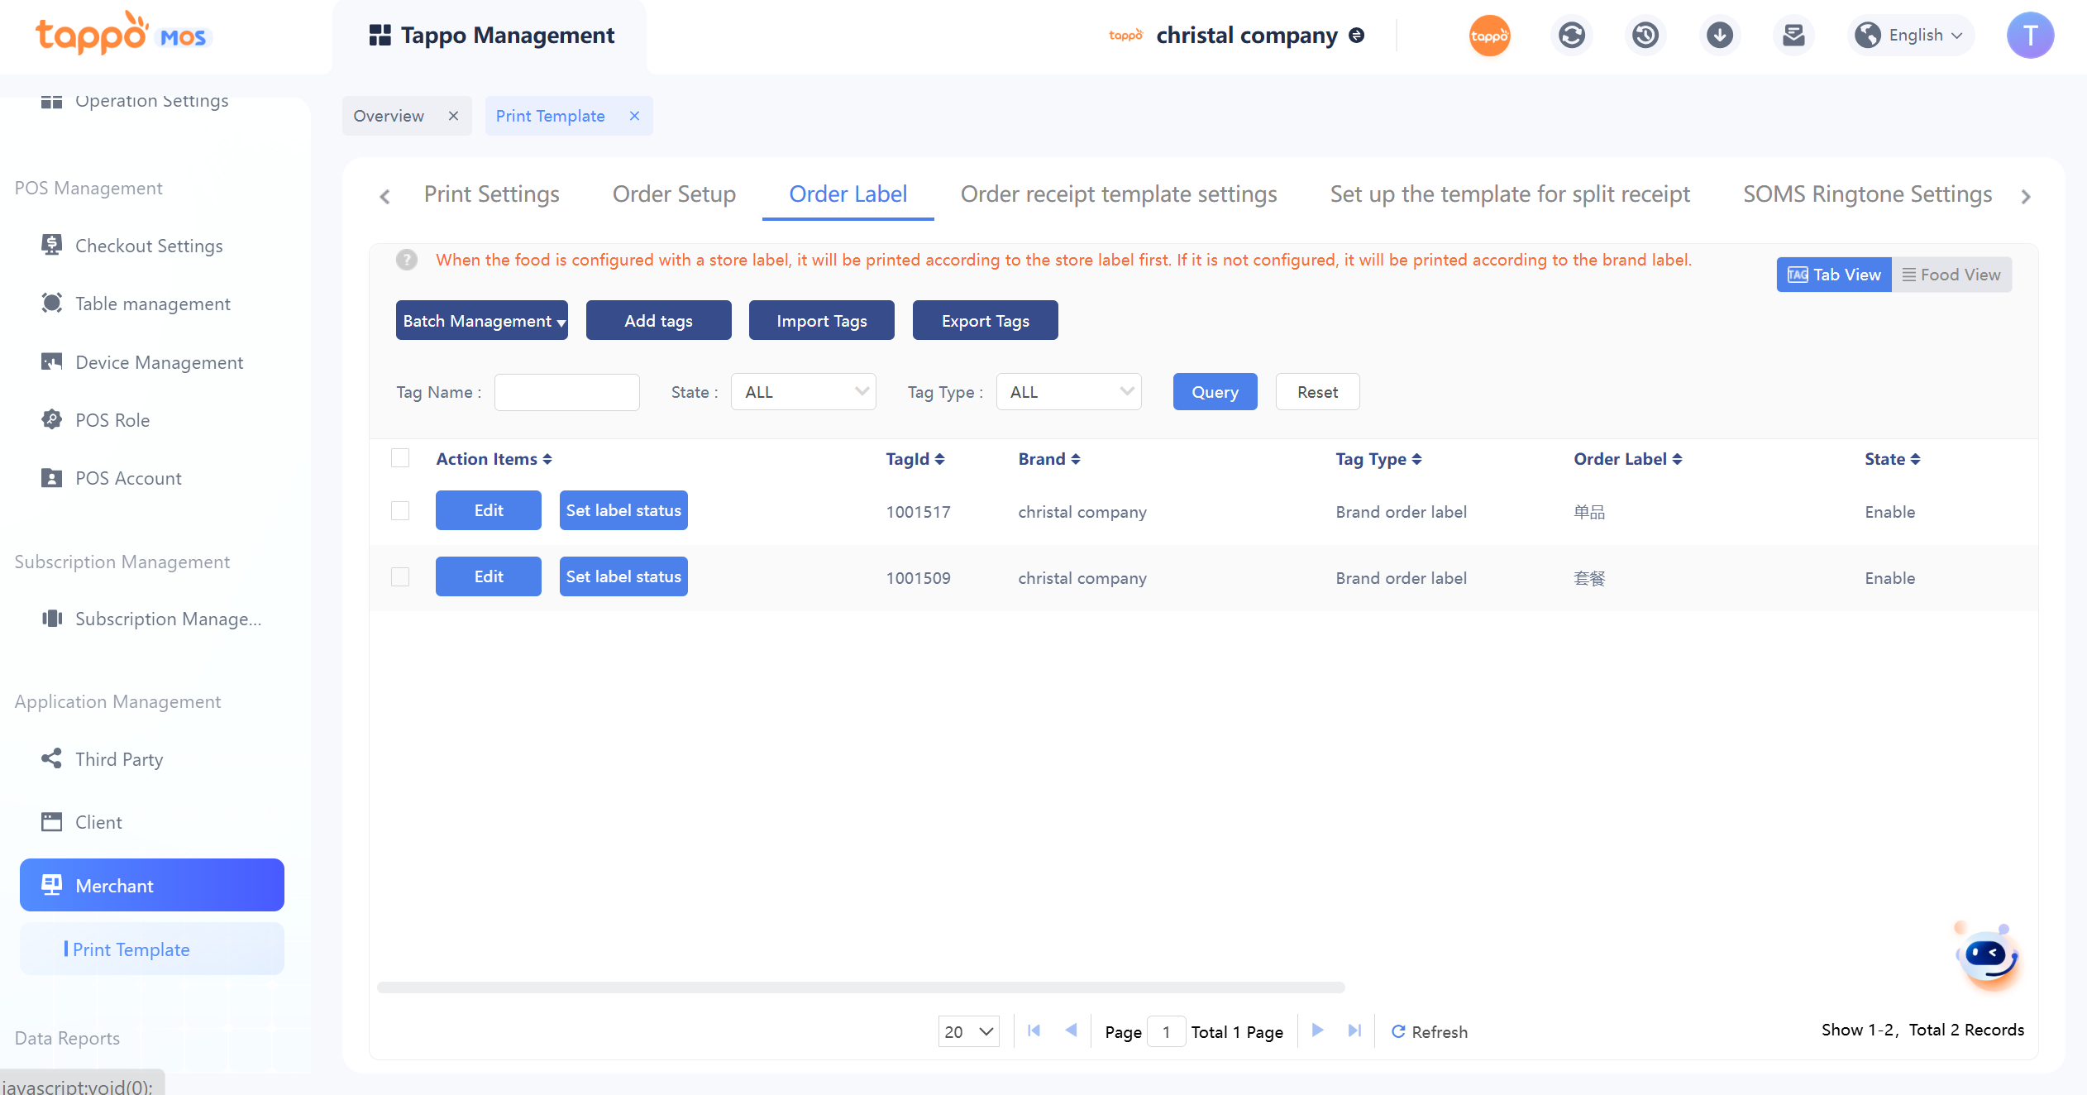Screen dimensions: 2087x1095
Task: Expand the Tag Type filter dropdown
Action: (1068, 392)
